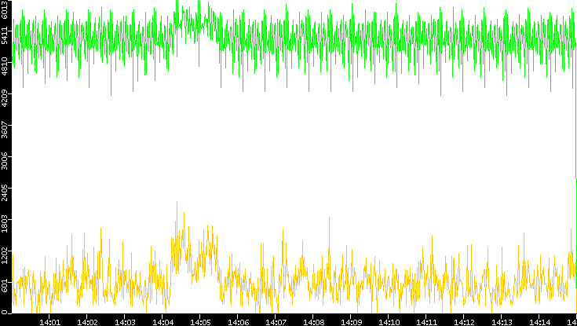This screenshot has width=577, height=326.
Task: Select the 14:08 time label
Action: pos(314,322)
